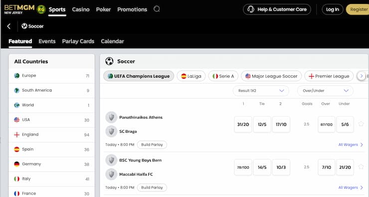Select England in the All Countries list
369x197 pixels.
pos(51,135)
